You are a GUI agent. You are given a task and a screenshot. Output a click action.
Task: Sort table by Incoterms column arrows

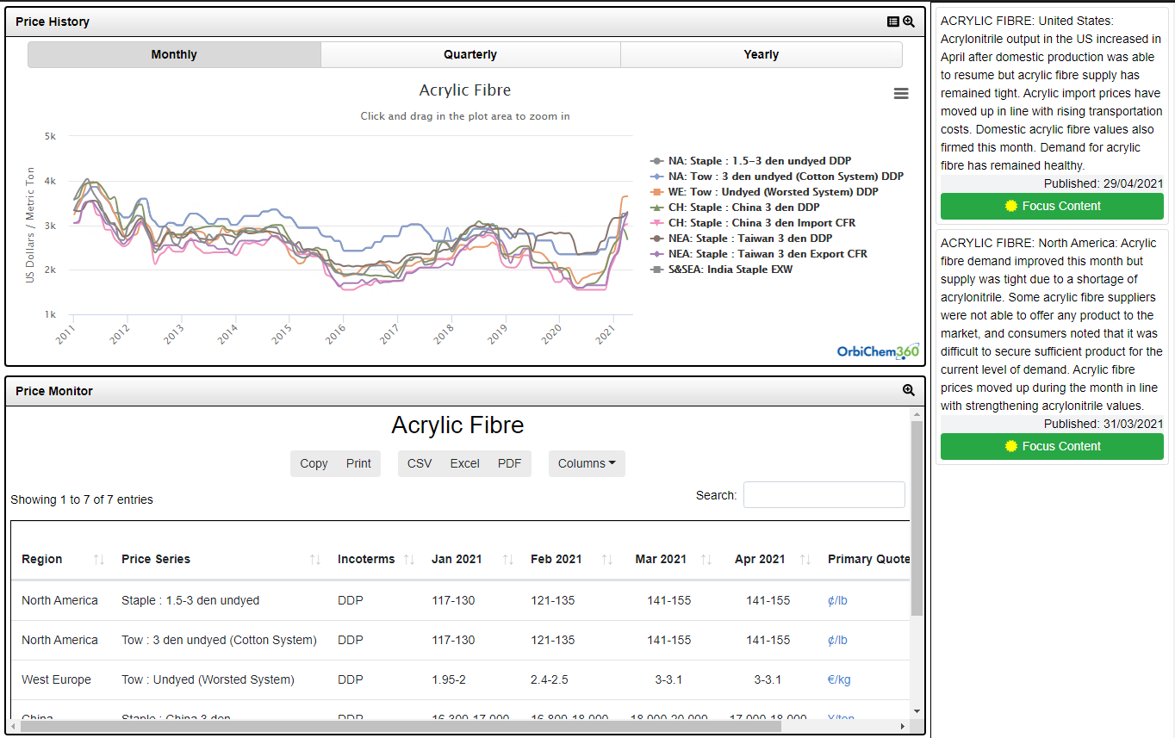point(409,560)
